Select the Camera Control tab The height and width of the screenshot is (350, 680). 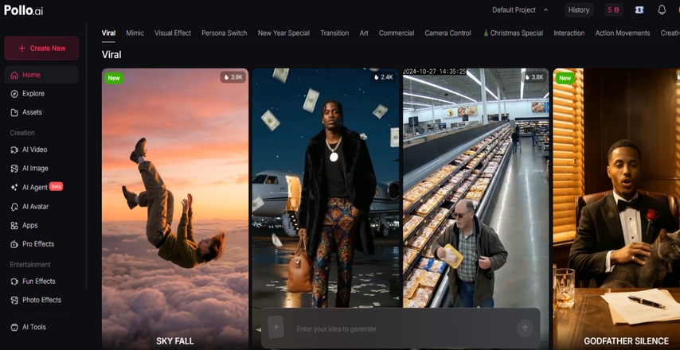(447, 33)
